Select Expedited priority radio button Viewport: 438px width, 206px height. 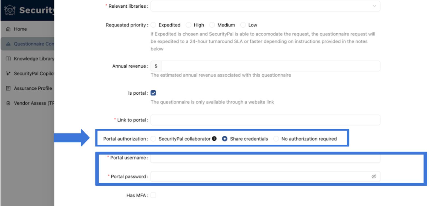[x=153, y=25]
